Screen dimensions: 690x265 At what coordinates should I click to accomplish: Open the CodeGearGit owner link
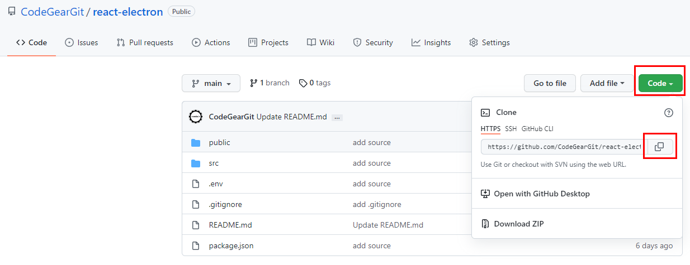52,12
